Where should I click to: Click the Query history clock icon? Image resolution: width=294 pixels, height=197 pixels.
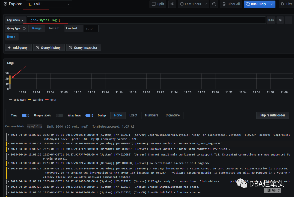[37, 48]
